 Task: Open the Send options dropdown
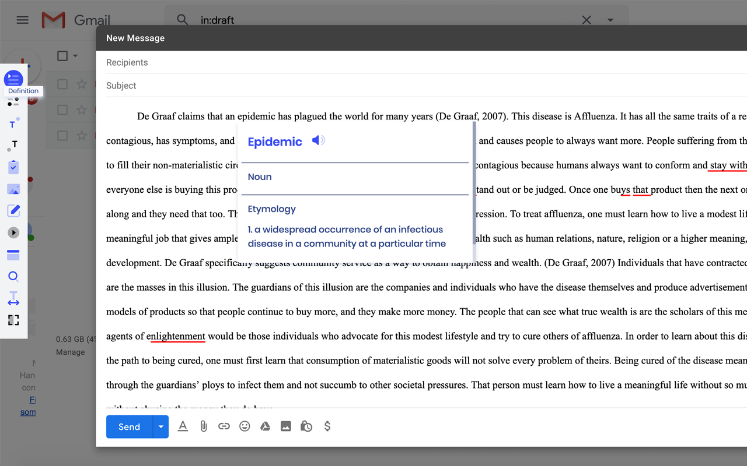(160, 426)
